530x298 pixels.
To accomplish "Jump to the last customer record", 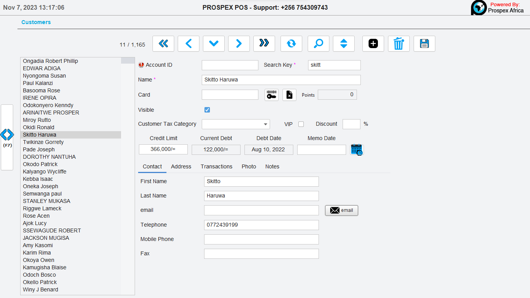I will [x=264, y=44].
